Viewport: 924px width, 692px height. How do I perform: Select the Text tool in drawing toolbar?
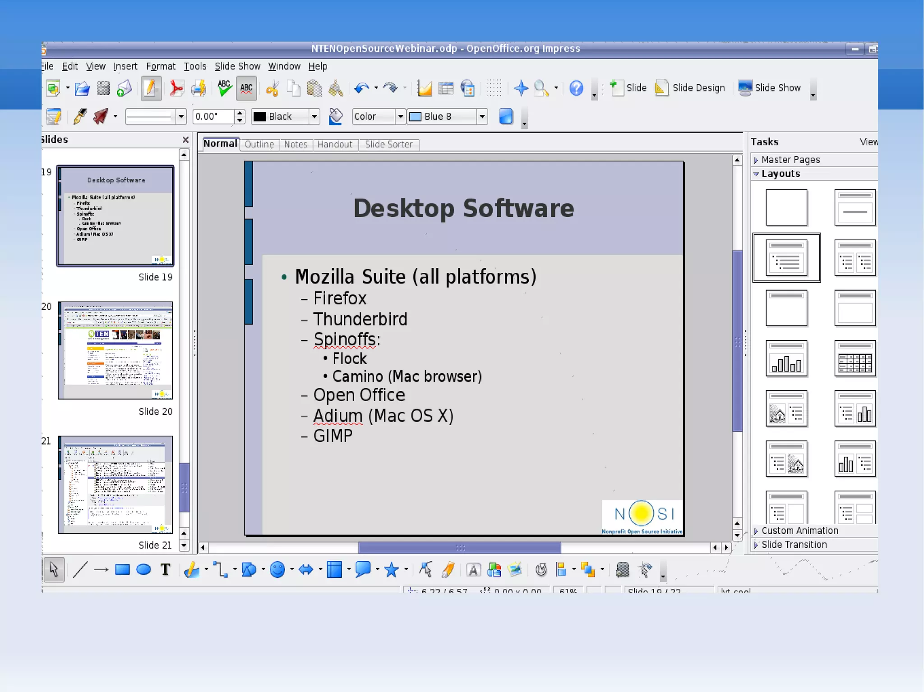pos(166,570)
